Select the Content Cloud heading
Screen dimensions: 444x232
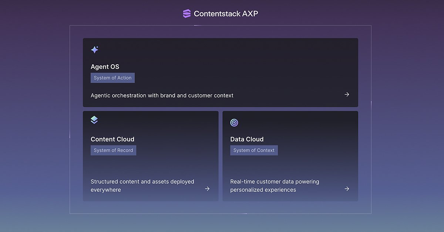[112, 139]
